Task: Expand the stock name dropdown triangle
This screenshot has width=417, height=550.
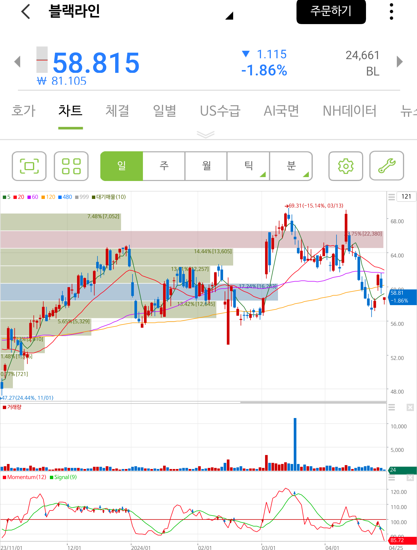Action: point(230,16)
